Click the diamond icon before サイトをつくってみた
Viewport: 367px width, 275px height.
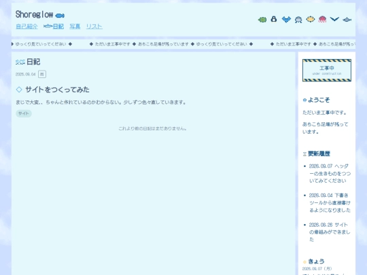19,90
